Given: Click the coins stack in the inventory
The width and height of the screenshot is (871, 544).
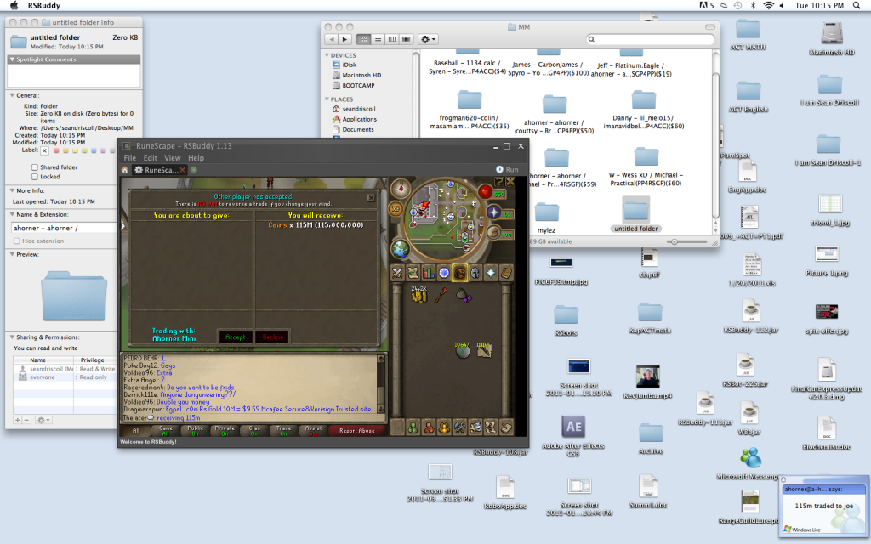Looking at the screenshot, I should [x=418, y=294].
